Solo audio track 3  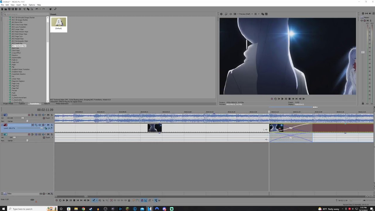tap(52, 135)
